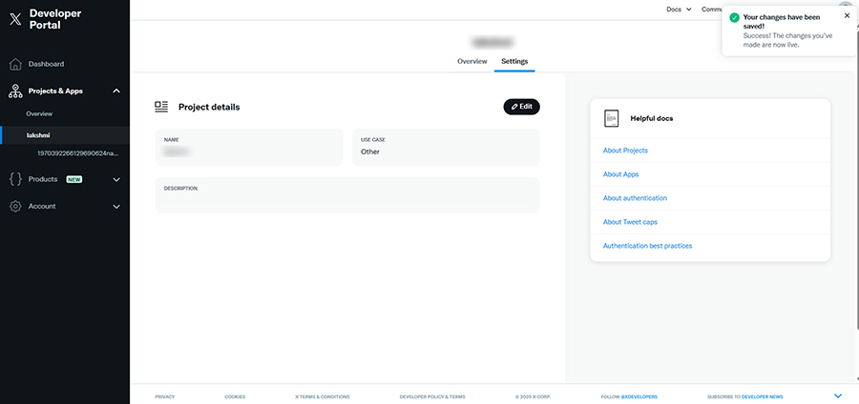Click the Edit project details button

(521, 107)
